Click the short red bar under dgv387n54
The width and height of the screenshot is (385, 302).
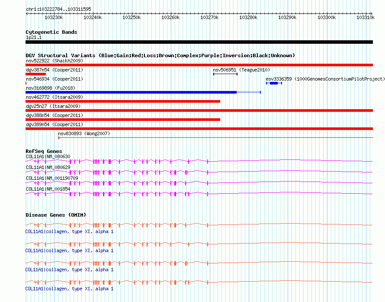pos(35,74)
